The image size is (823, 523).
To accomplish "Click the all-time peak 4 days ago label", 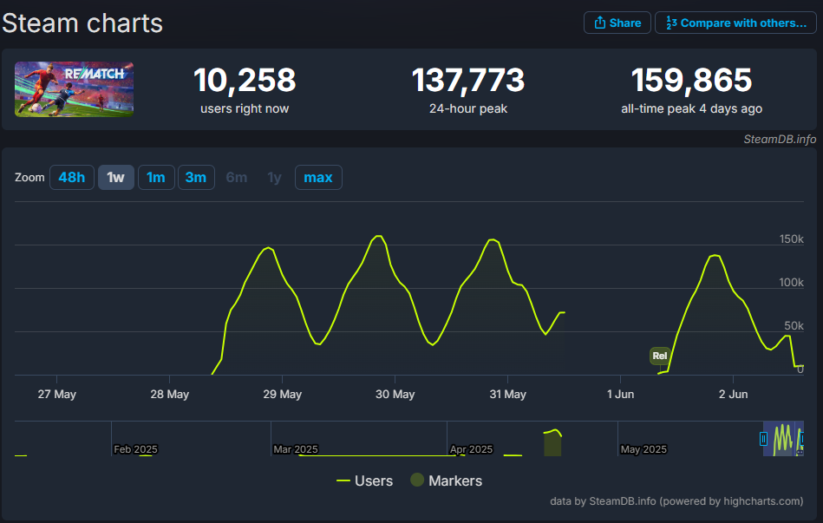I will 692,108.
